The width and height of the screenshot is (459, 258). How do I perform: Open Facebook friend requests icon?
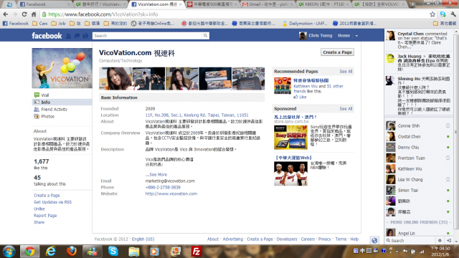[69, 36]
